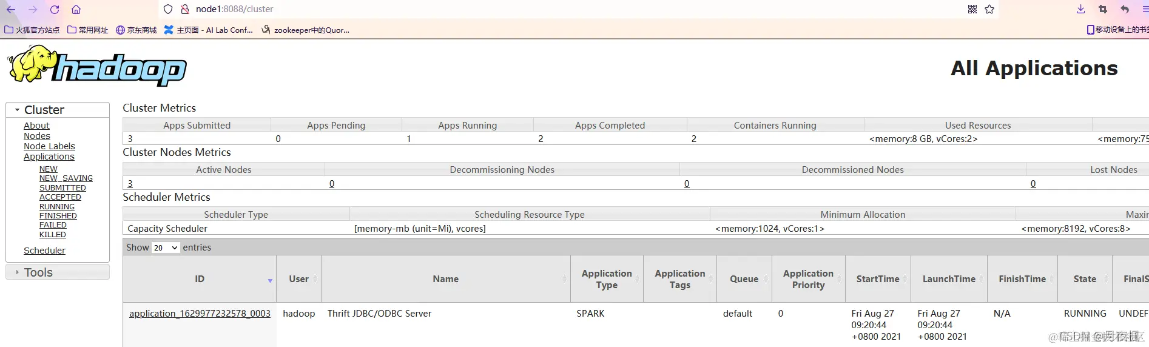Screen dimensions: 1149x347
Task: Sort the table by User column
Action: point(299,279)
